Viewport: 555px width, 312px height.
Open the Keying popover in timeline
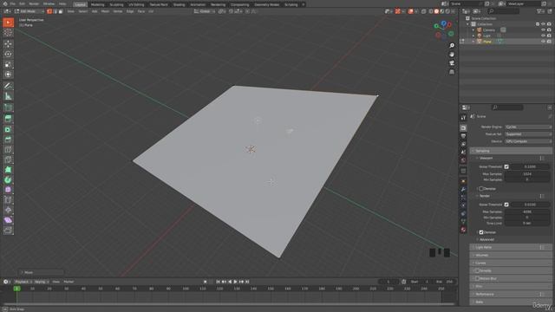pos(42,282)
